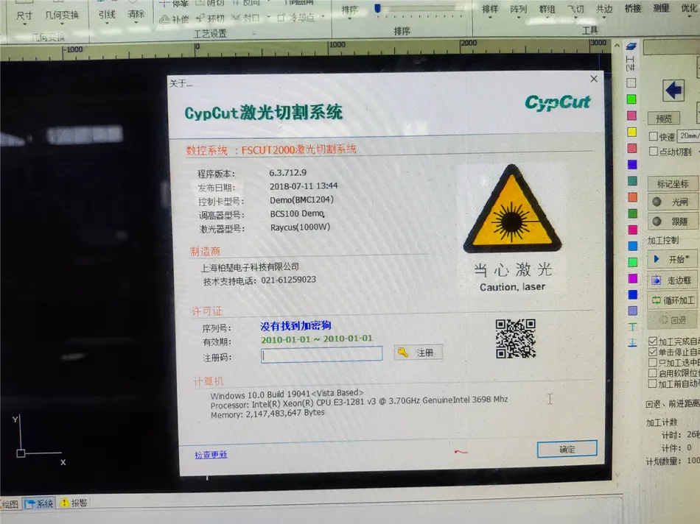Switch to the 系统 system tab
700x524 pixels.
(40, 503)
